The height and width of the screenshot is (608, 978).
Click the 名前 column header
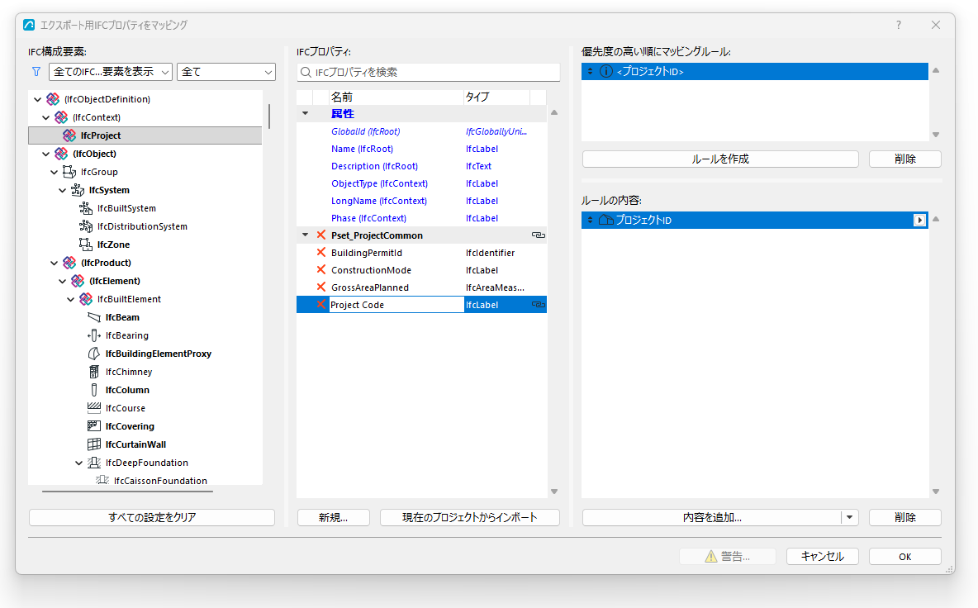[396, 97]
